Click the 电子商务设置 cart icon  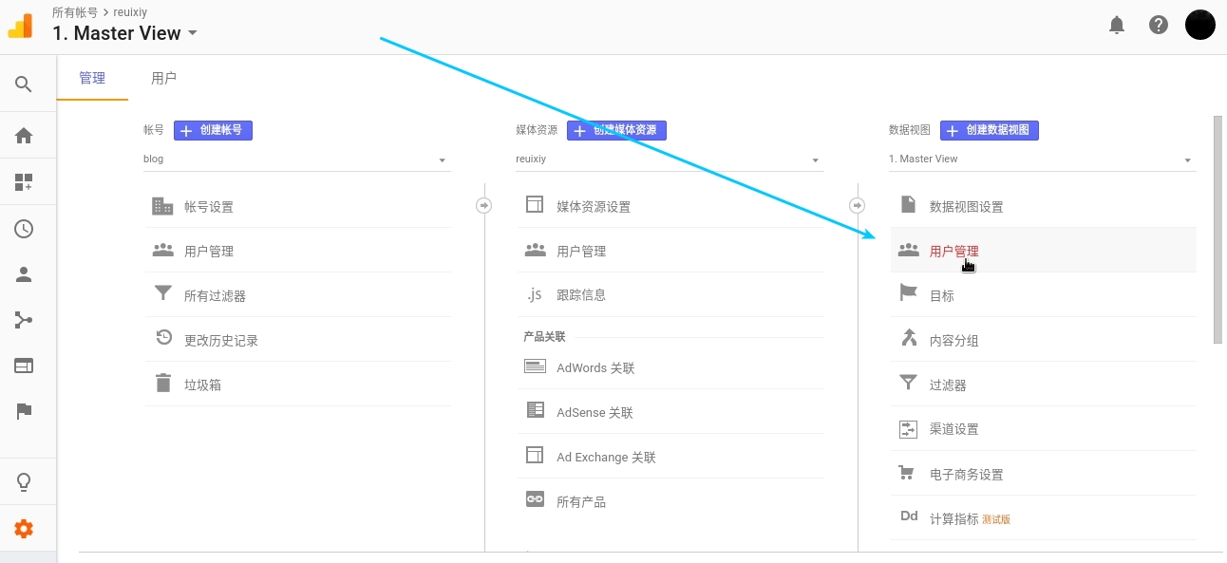(x=907, y=473)
